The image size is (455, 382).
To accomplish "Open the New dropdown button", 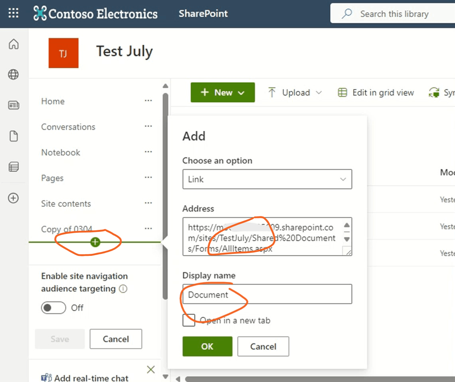I will click(223, 92).
